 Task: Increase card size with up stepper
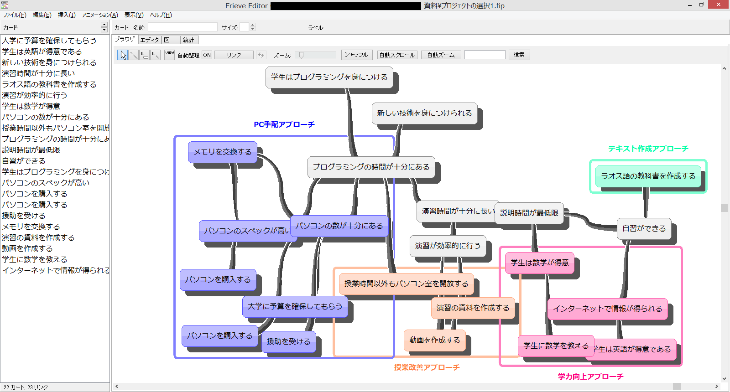tap(253, 25)
